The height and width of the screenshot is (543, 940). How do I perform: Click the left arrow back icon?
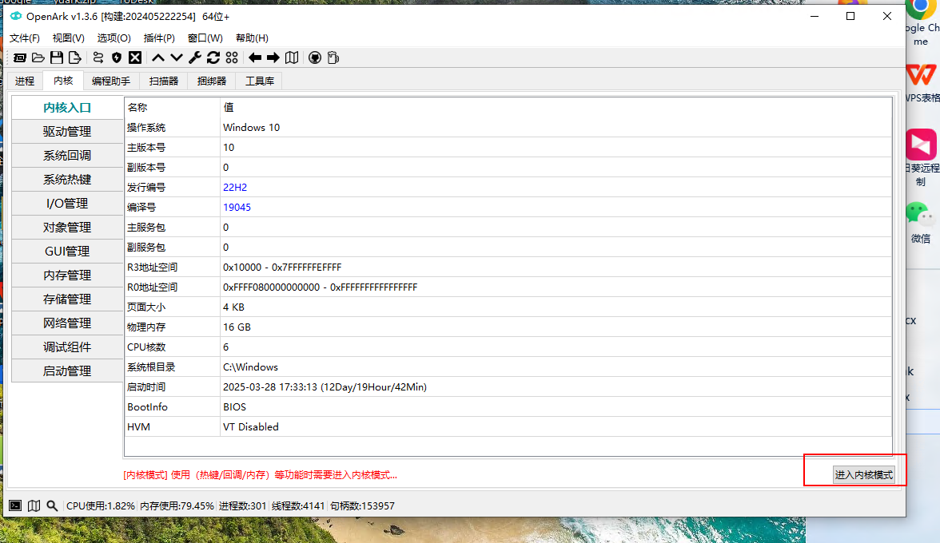pyautogui.click(x=255, y=57)
